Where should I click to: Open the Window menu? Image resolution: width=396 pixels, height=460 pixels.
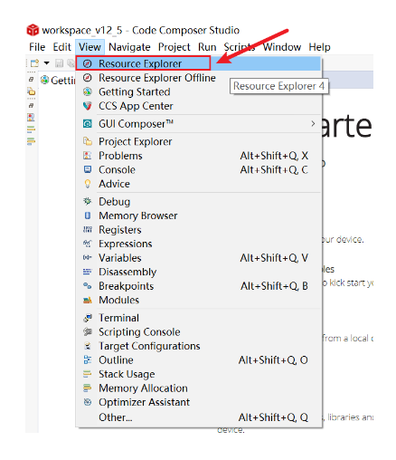tap(282, 47)
